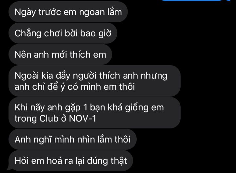Click the word 'Ngoài' in the fourth message

27,76
